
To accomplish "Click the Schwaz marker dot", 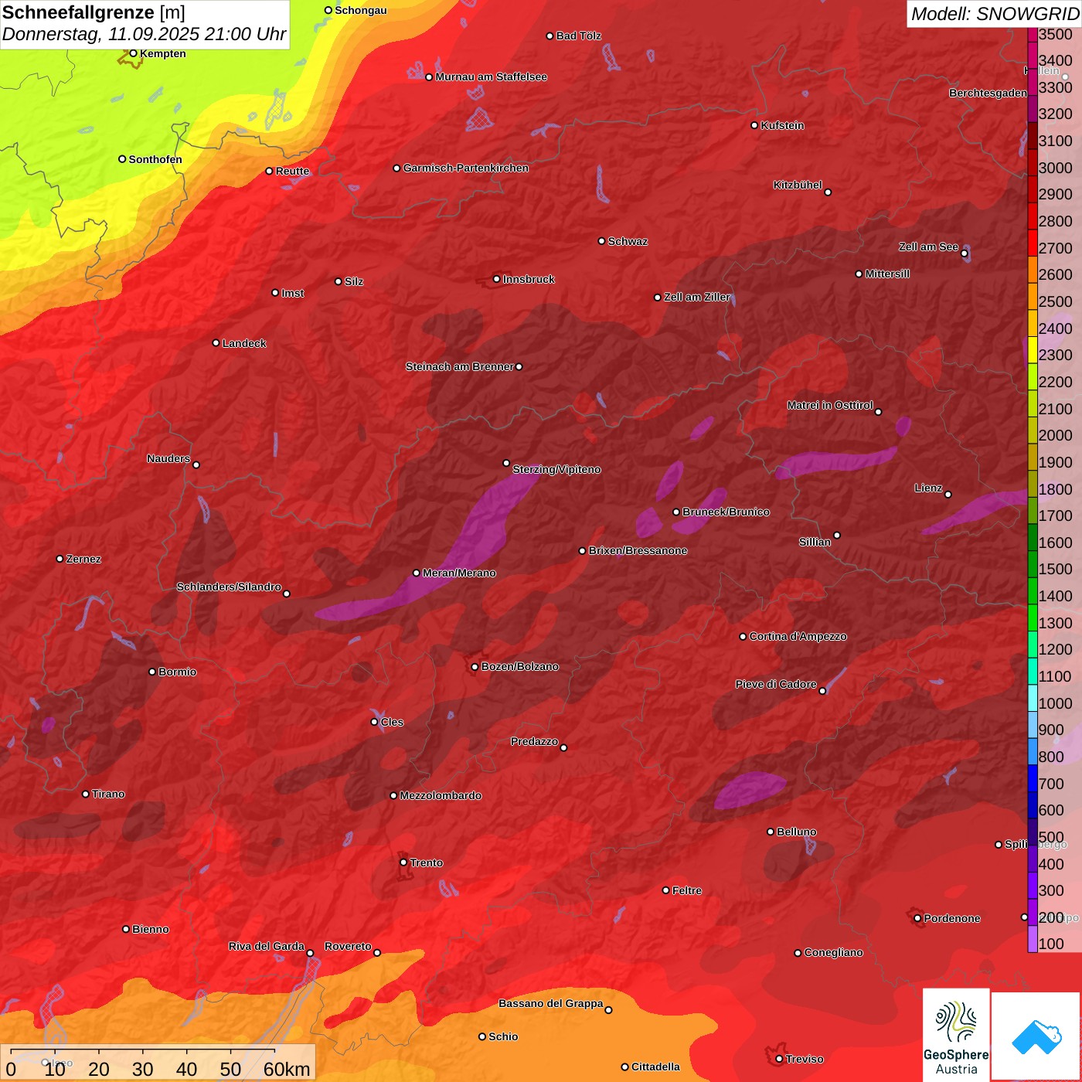I will [601, 241].
